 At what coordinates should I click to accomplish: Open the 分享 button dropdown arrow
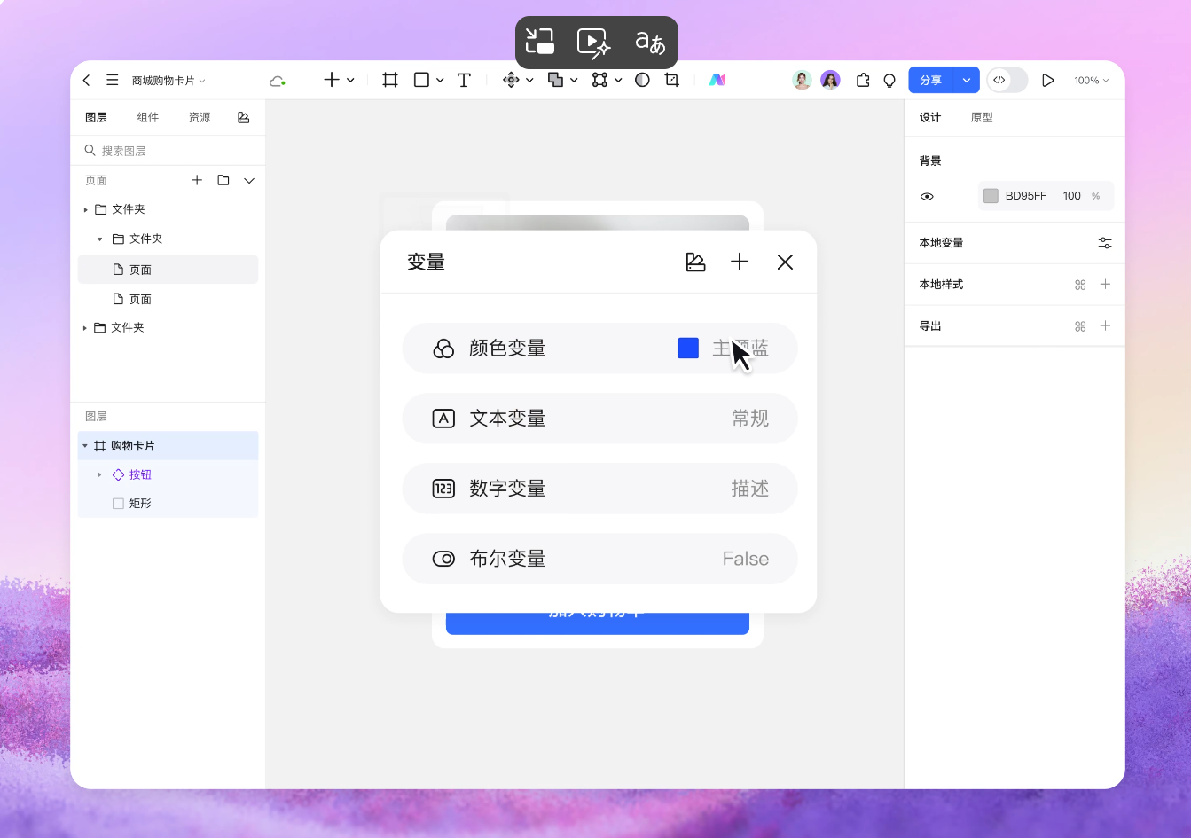point(968,80)
